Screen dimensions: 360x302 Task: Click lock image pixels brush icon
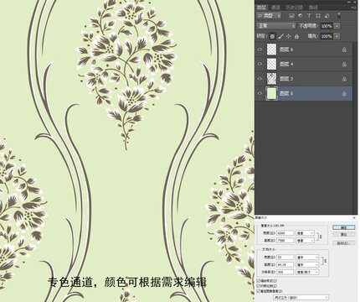point(281,36)
